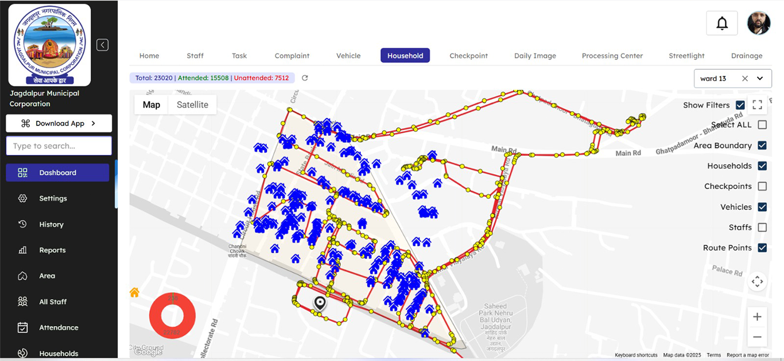
Task: Toggle the Vehicles checkbox
Action: pyautogui.click(x=762, y=207)
